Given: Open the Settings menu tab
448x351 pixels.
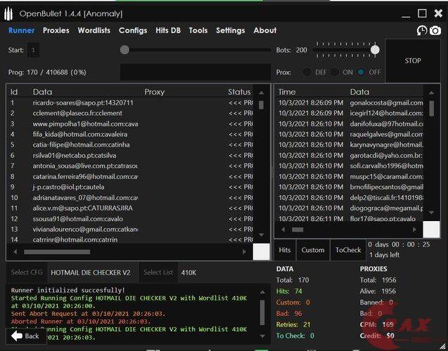Looking at the screenshot, I should [230, 30].
